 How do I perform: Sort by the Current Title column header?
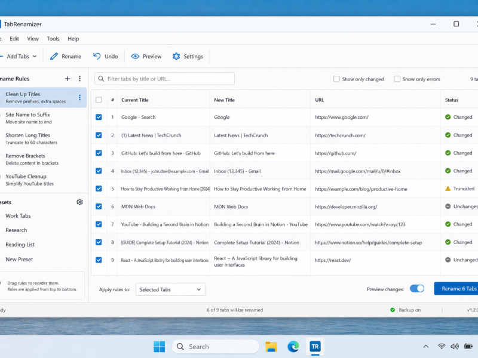point(135,100)
